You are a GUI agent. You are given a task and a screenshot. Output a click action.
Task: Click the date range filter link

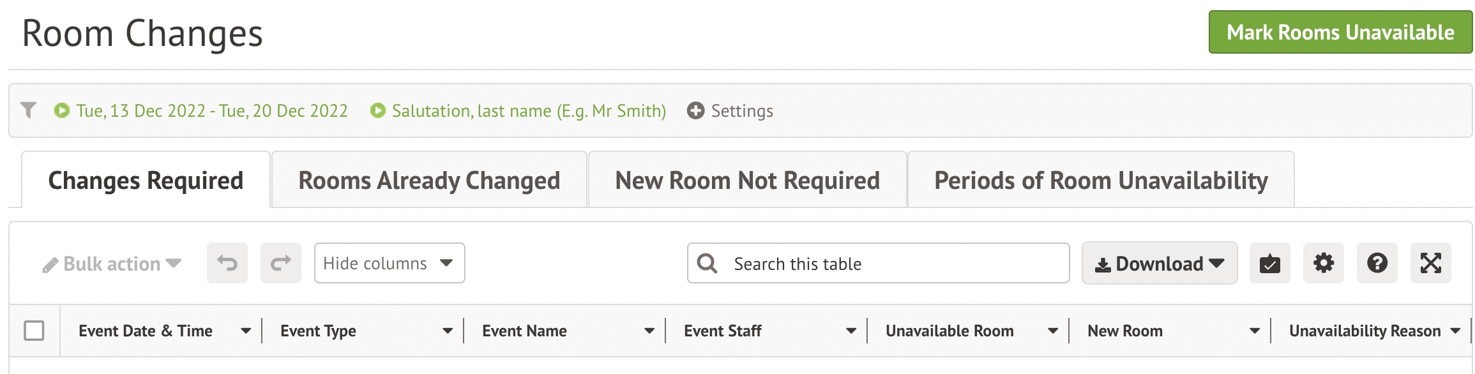point(211,111)
